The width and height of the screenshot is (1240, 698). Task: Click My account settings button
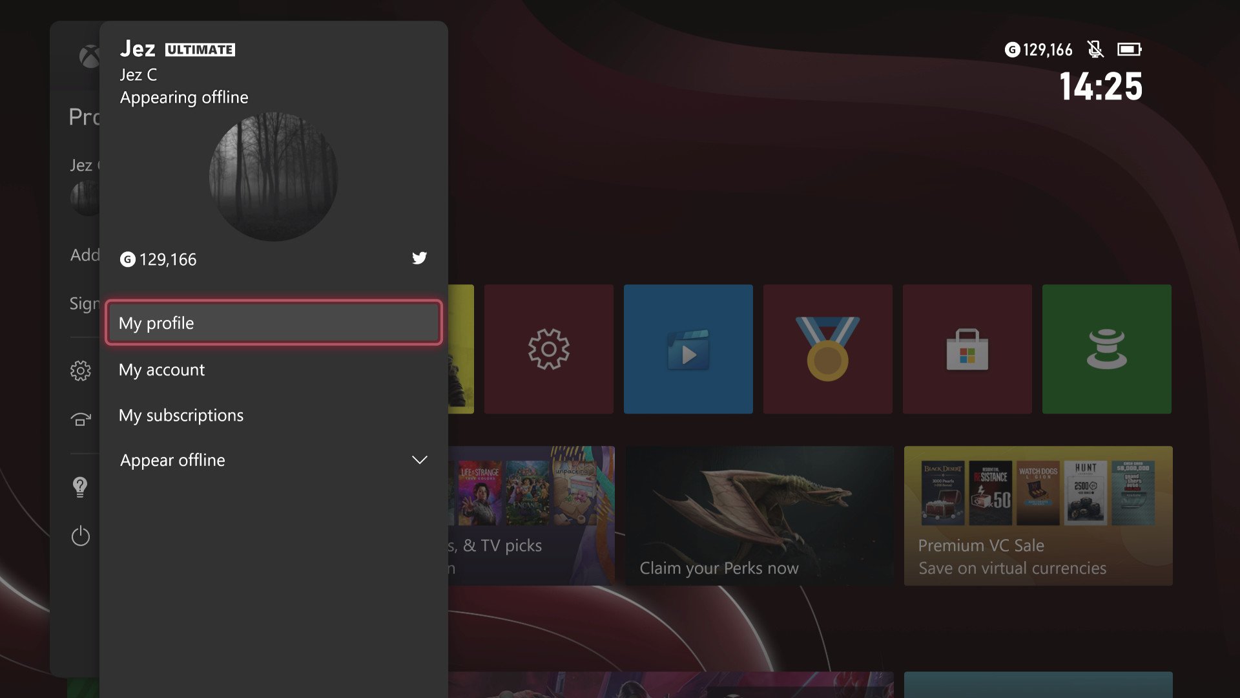tap(272, 368)
